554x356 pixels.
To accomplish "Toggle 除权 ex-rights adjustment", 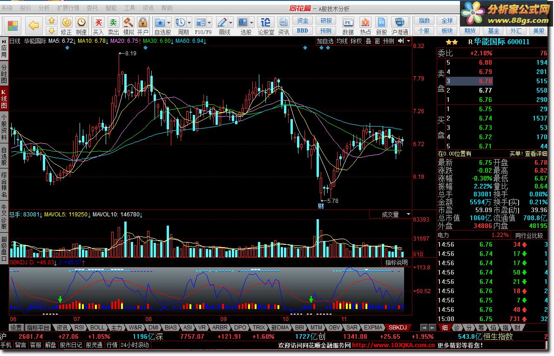I will coord(356,41).
